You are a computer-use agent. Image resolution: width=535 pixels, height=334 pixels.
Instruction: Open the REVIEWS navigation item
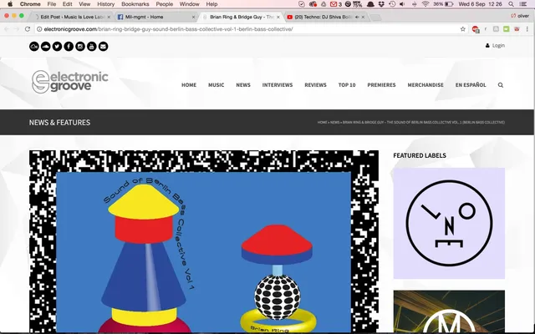[316, 85]
